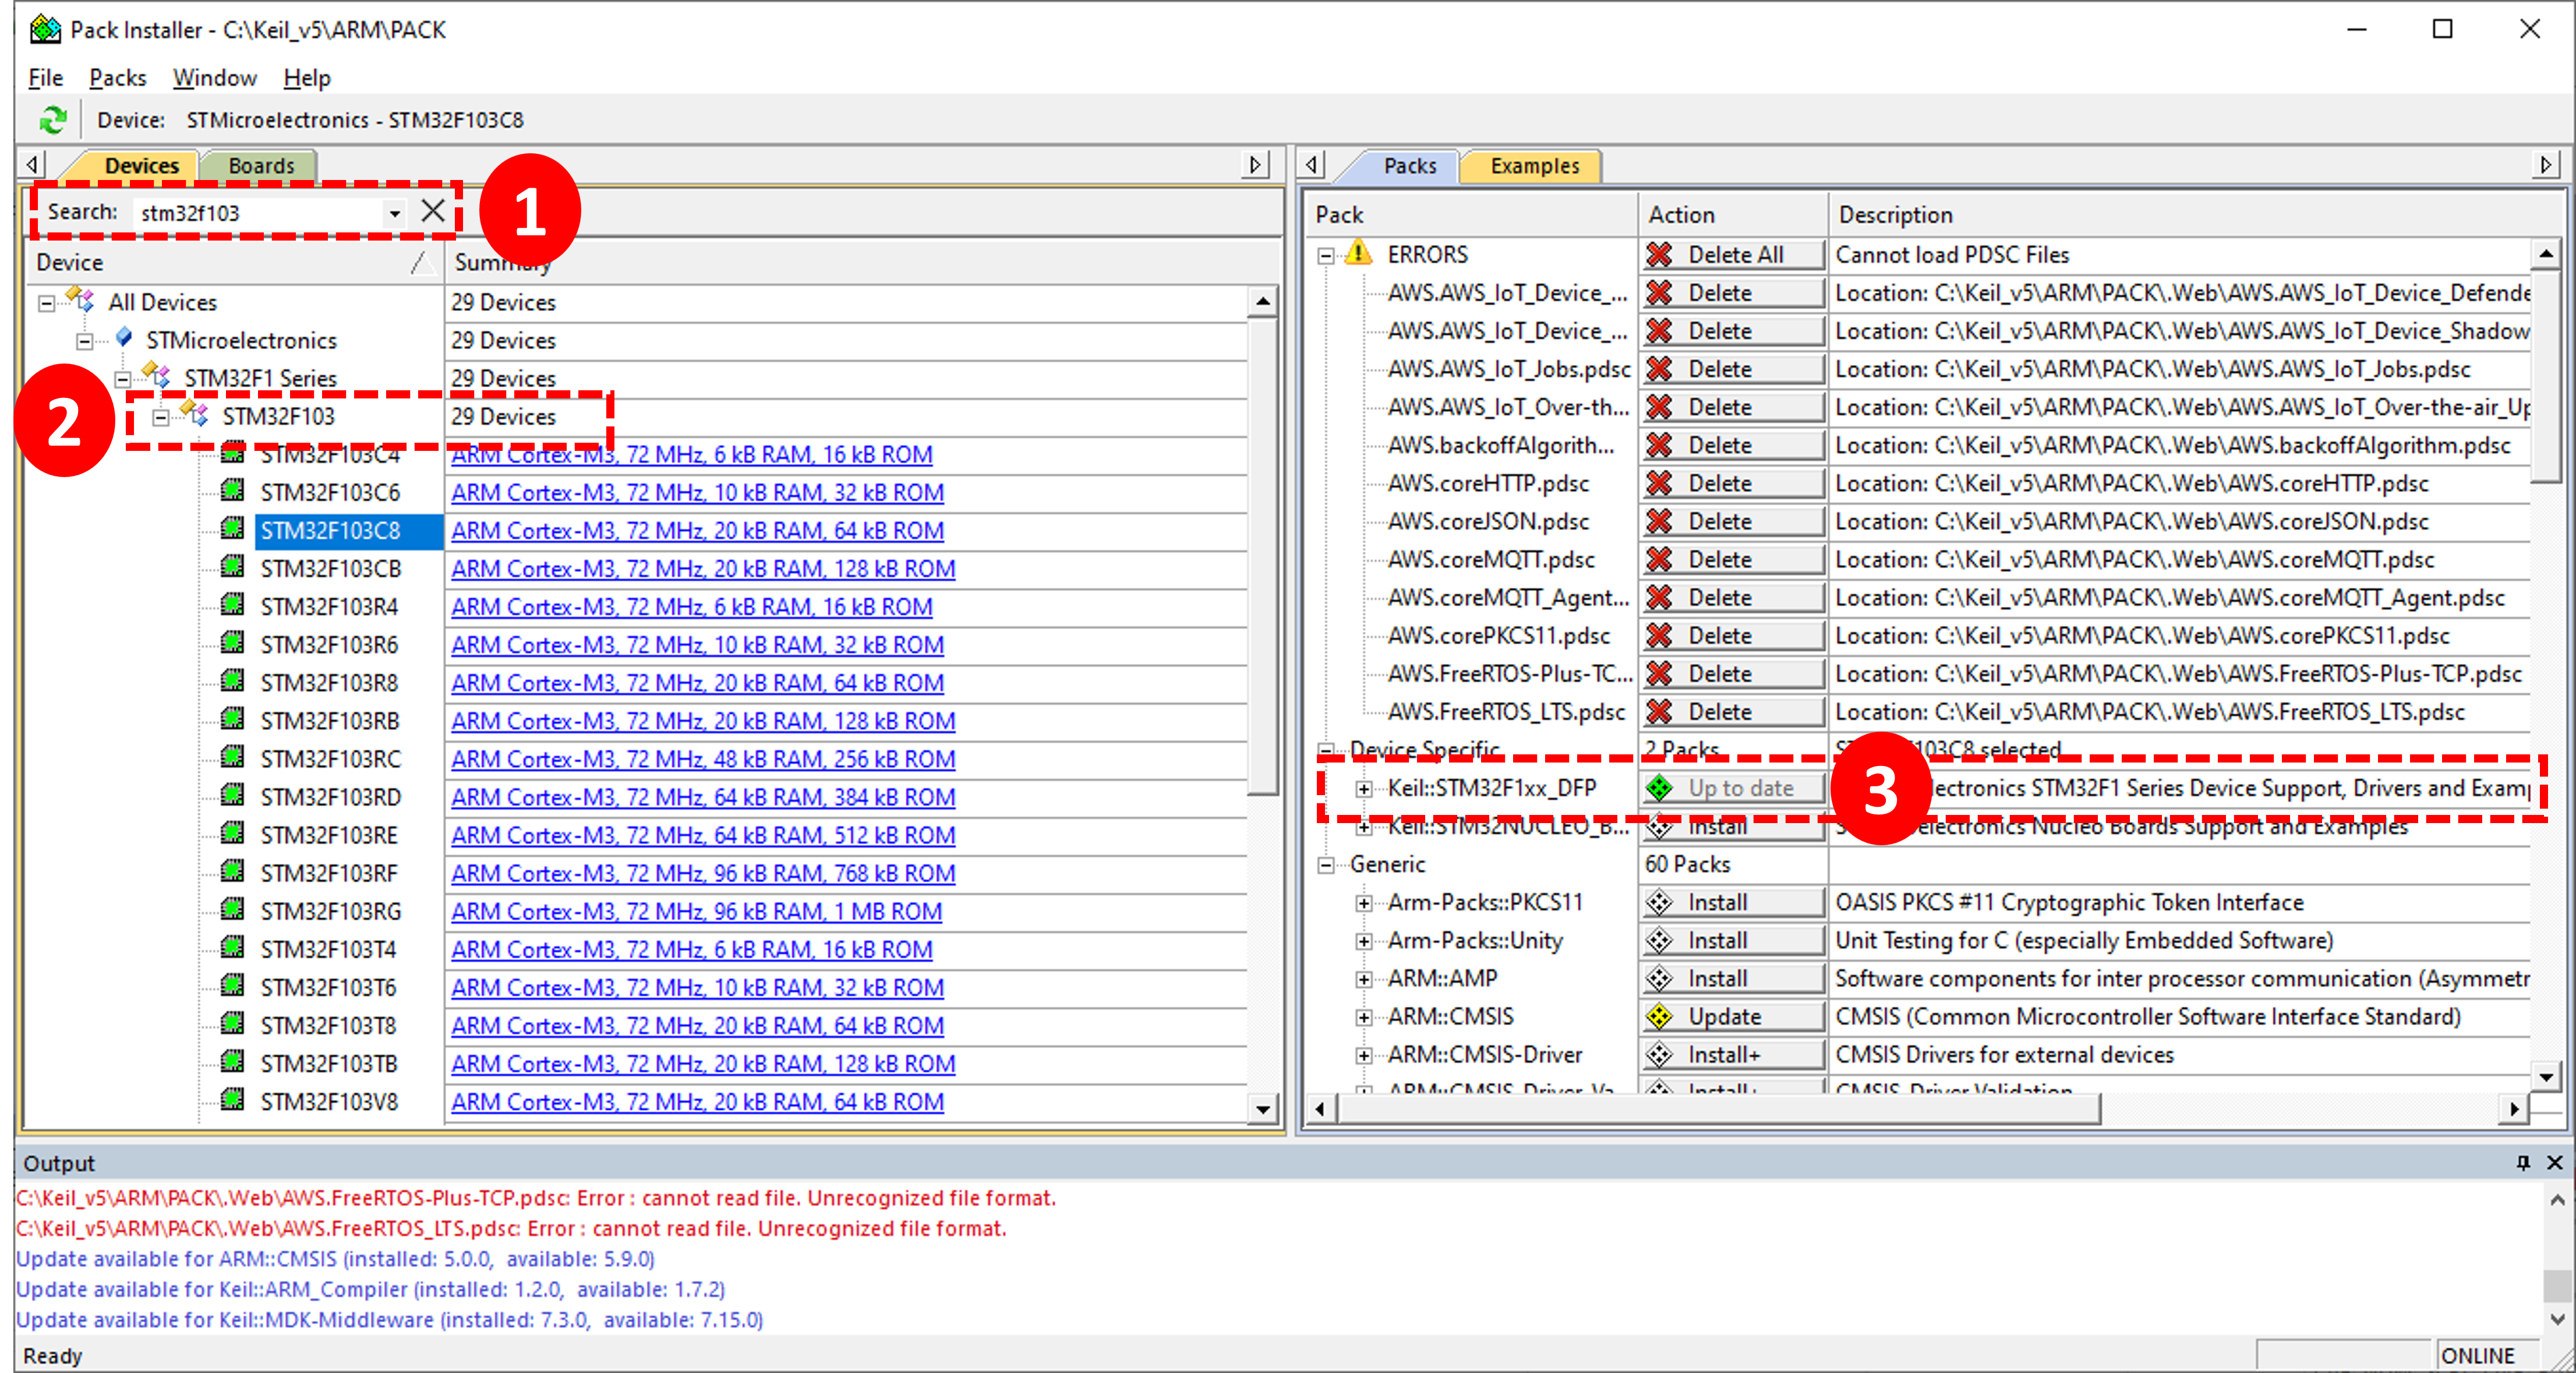2576x1373 pixels.
Task: Click the chip icon beside STM32F103V8
Action: pos(232,1099)
